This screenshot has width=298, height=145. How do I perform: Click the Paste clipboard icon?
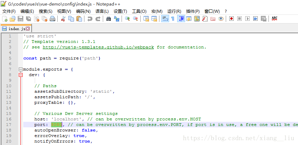pos(79,19)
